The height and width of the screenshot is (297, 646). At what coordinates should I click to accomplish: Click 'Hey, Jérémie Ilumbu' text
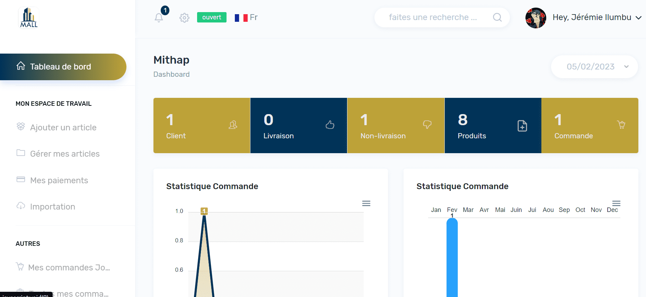pyautogui.click(x=592, y=17)
